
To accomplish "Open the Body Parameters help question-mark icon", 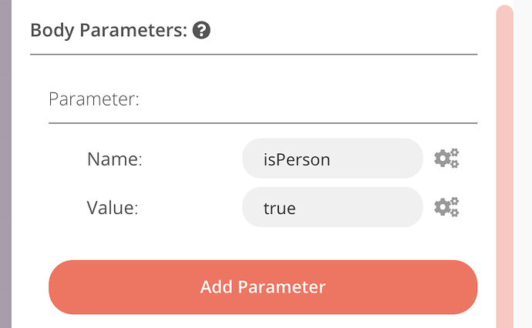I will tap(201, 30).
